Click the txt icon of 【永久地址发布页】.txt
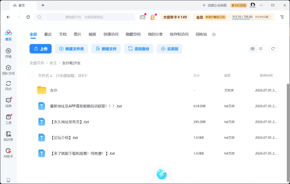 pos(42,122)
